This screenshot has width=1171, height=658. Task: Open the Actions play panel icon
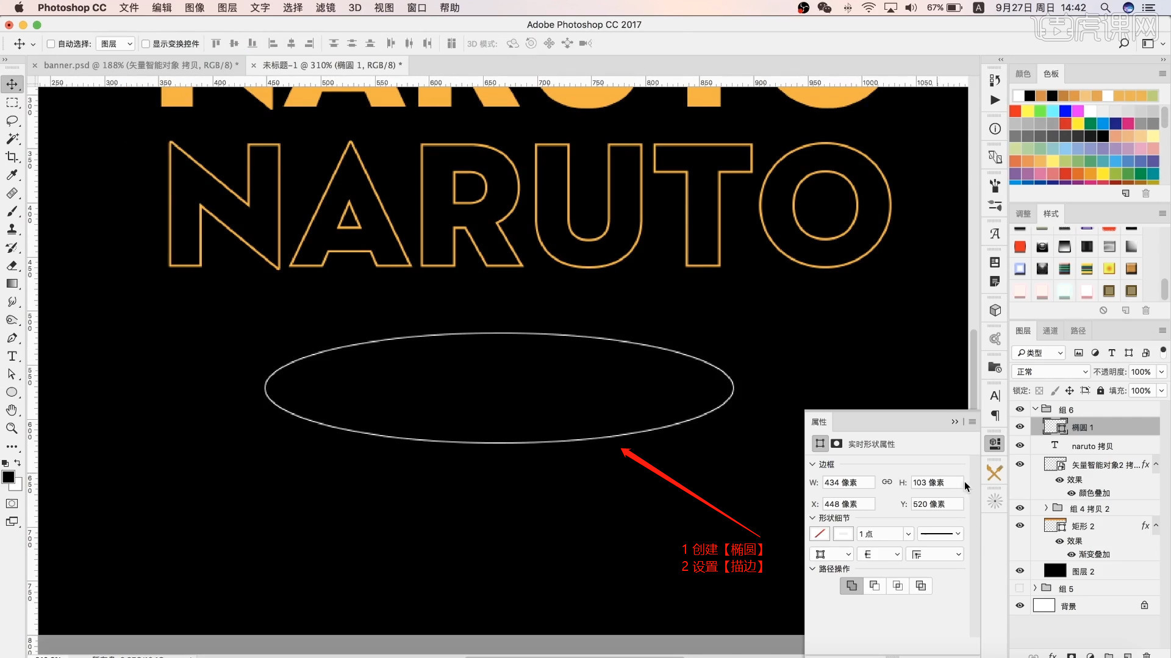995,100
